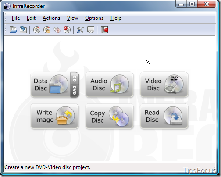221x177 pixels.
Task: Click the Burn compilation disc icon
Action: [x=37, y=30]
